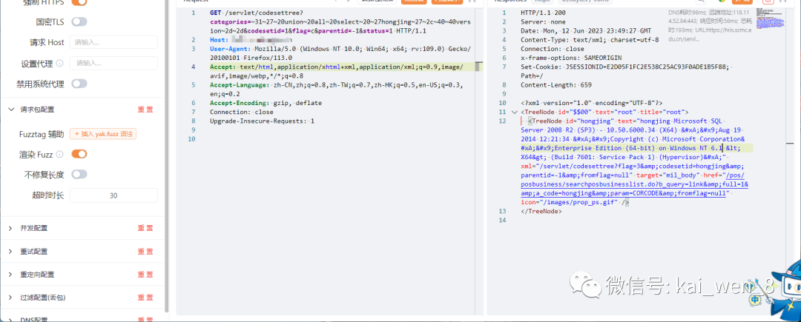The width and height of the screenshot is (801, 322).
Task: Reset the 并发配置 section with 重置
Action: (x=145, y=228)
